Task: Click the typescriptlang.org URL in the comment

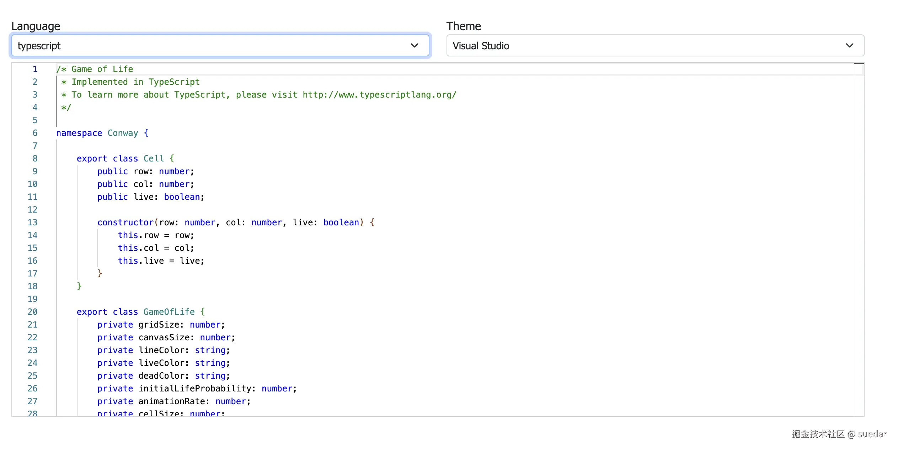Action: (x=379, y=95)
